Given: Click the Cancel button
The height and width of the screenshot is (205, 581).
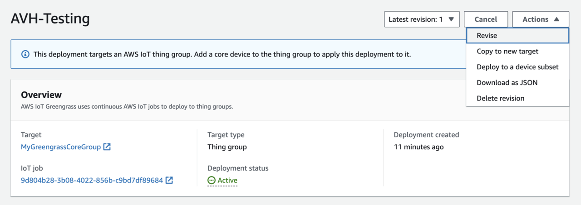Looking at the screenshot, I should tap(486, 19).
